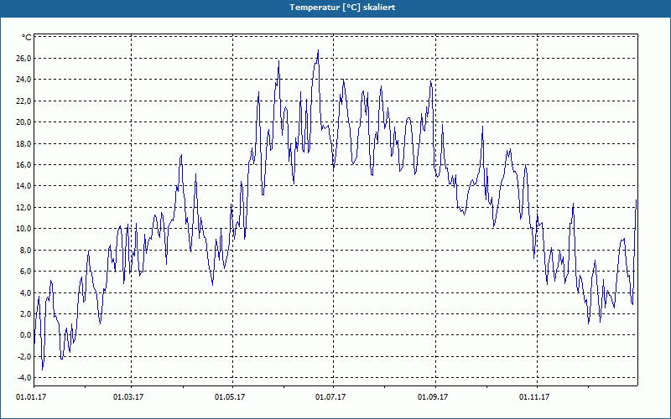Select the 24,0 y-axis value
This screenshot has height=419, width=671.
(x=24, y=80)
